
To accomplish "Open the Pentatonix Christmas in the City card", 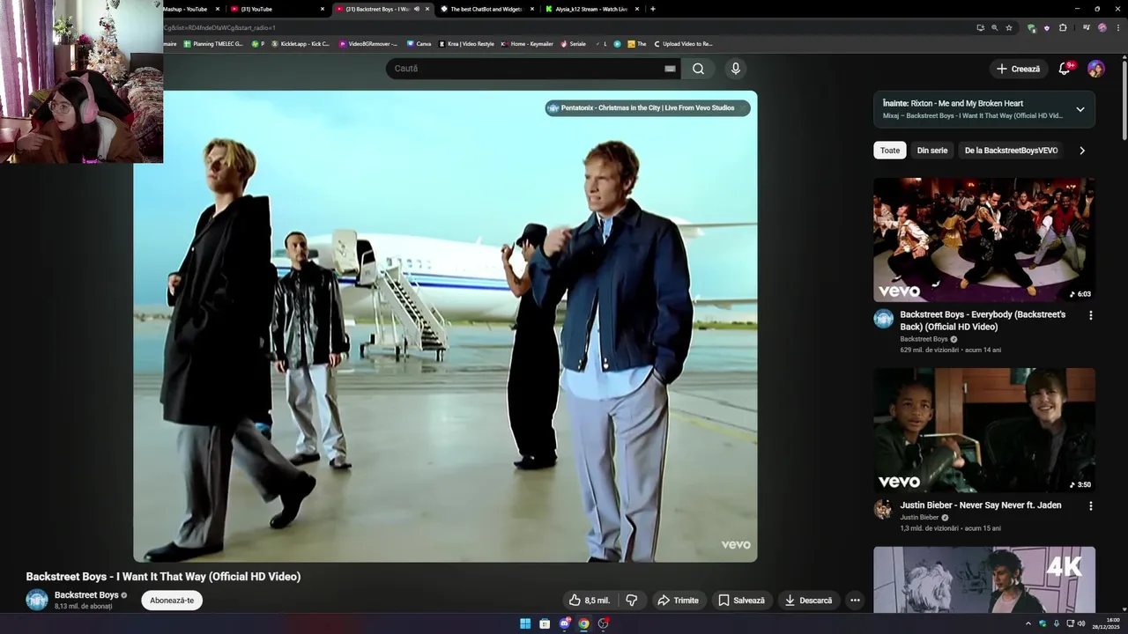I will tap(648, 108).
